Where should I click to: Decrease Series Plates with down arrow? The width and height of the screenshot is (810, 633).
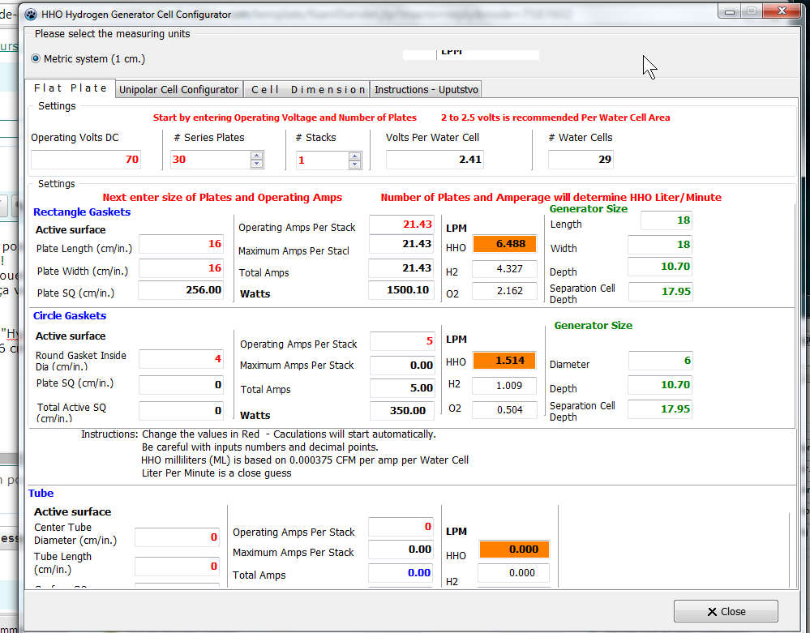point(257,164)
